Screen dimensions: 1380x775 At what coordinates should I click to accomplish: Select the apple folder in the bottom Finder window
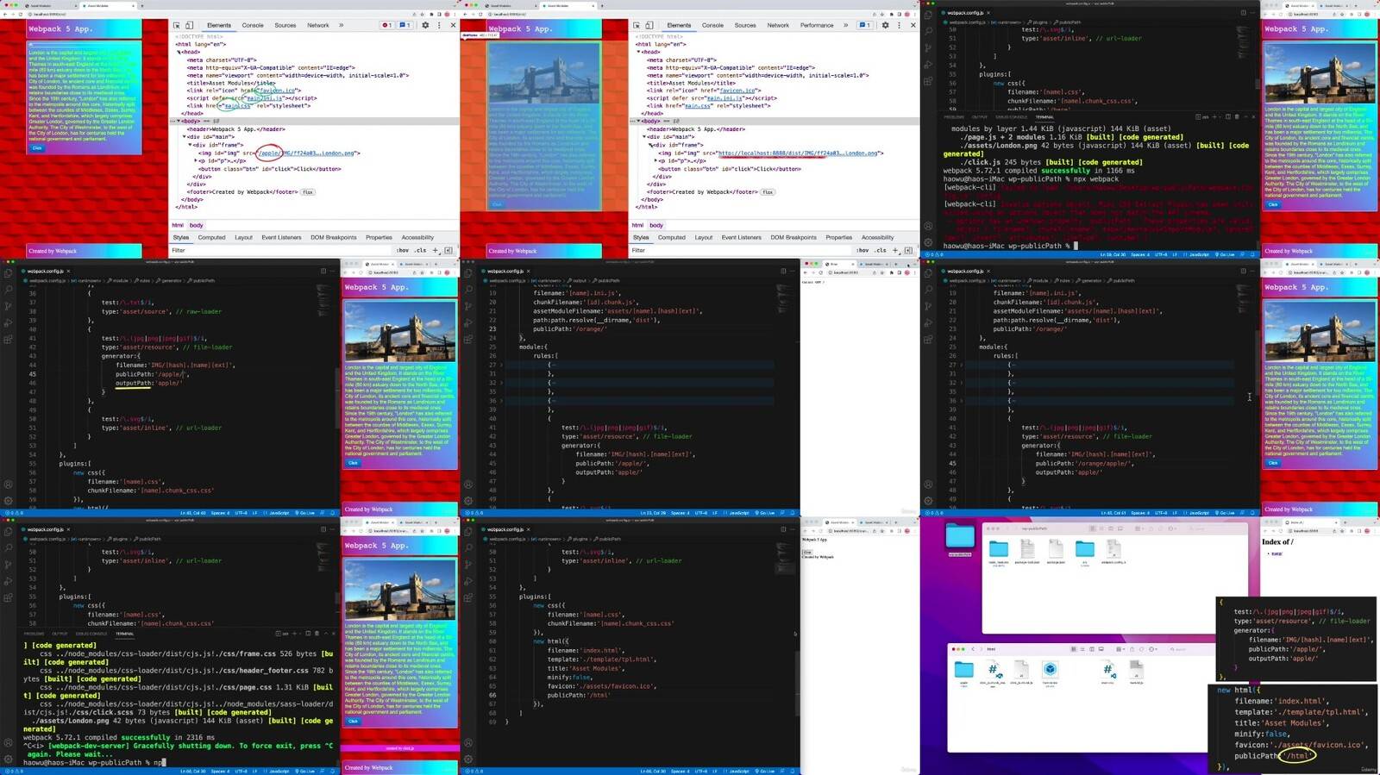pyautogui.click(x=963, y=670)
